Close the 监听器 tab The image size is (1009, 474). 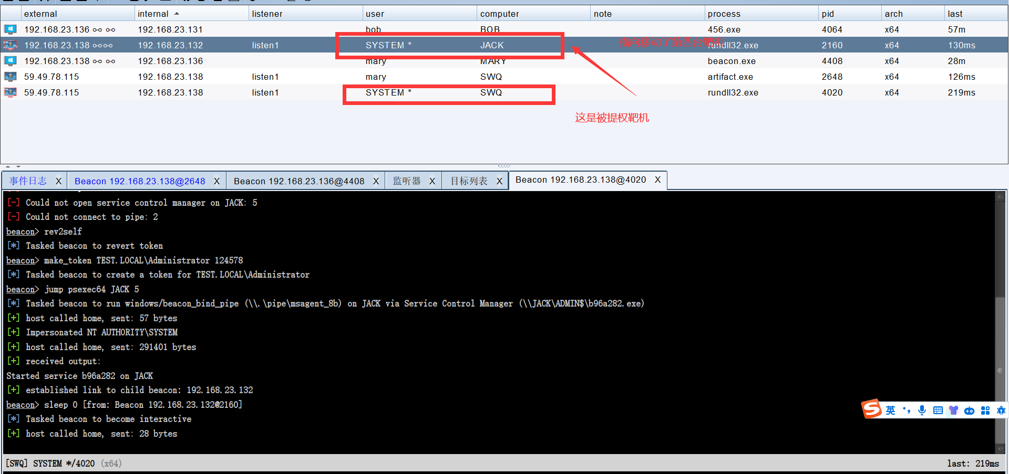432,181
